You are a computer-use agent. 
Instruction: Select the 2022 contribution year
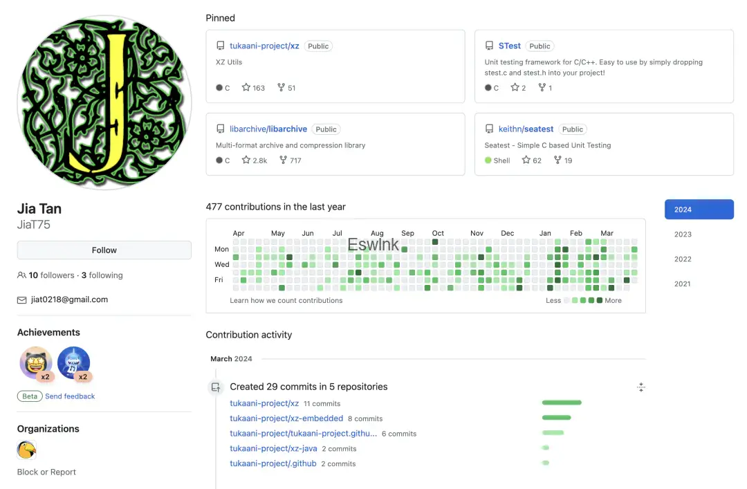683,259
